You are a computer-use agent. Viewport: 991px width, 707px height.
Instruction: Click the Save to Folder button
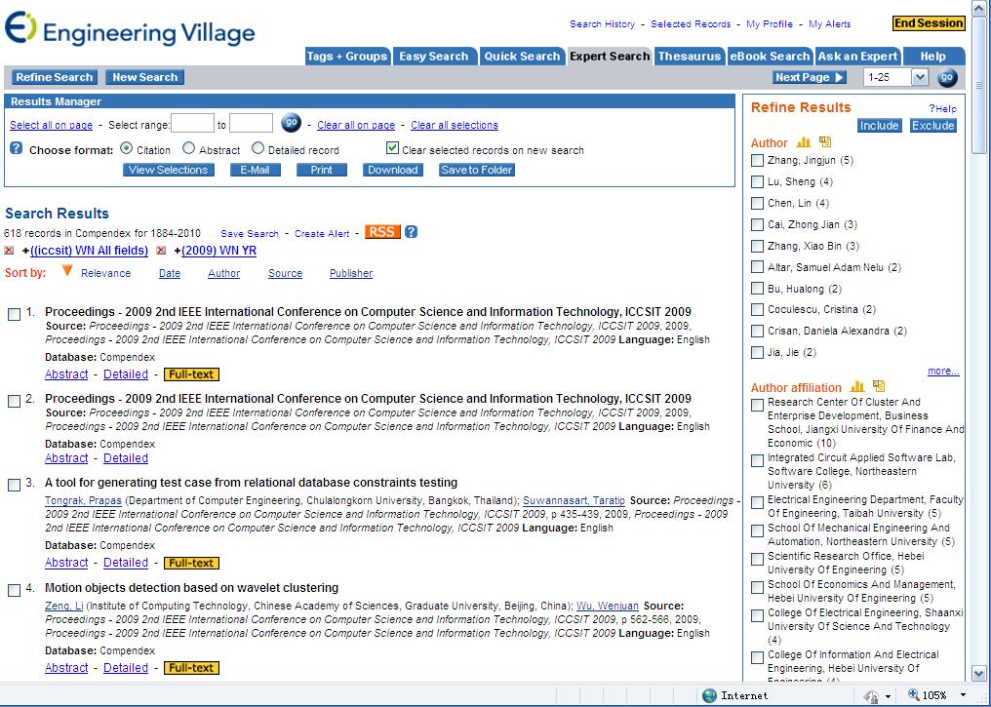477,170
